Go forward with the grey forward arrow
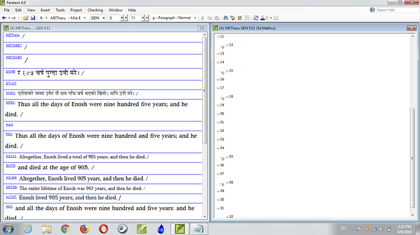420x235 pixels. pyautogui.click(x=13, y=18)
